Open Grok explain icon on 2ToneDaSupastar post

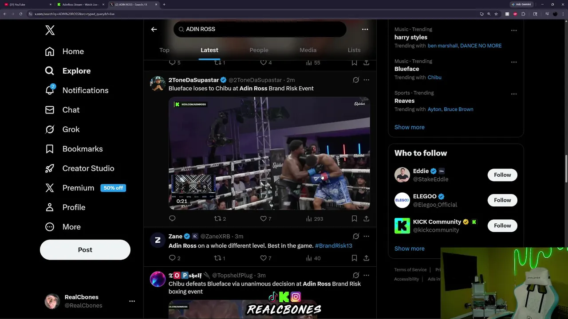coord(356,80)
